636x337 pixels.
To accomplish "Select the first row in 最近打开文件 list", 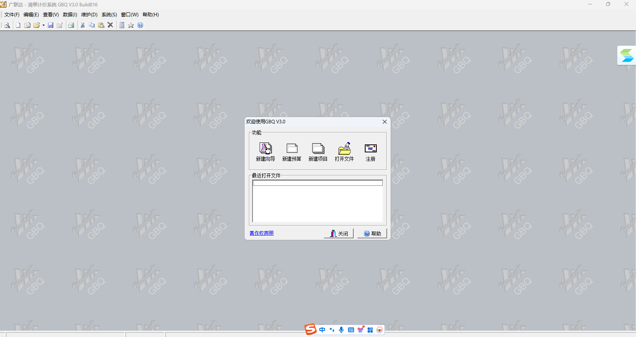I will point(317,183).
